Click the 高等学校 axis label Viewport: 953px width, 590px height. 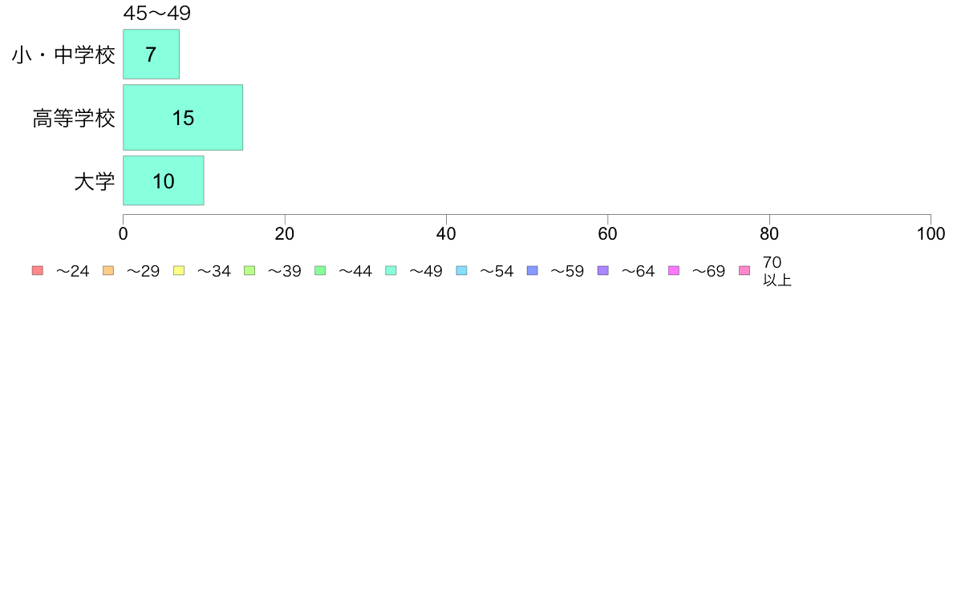[x=74, y=118]
